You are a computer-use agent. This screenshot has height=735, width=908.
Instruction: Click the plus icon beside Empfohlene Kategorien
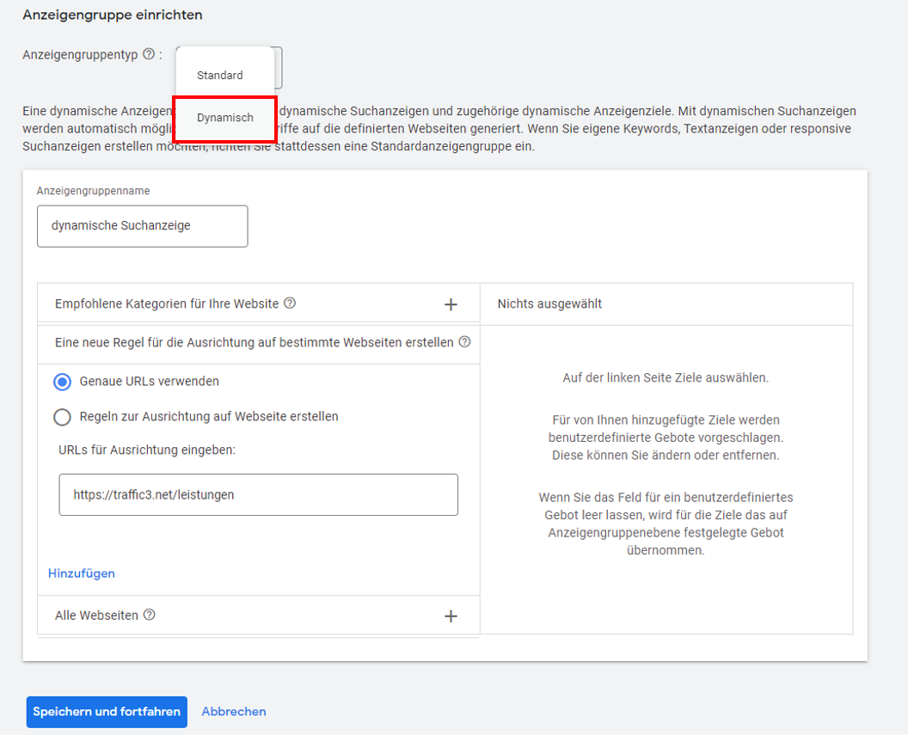click(x=451, y=303)
